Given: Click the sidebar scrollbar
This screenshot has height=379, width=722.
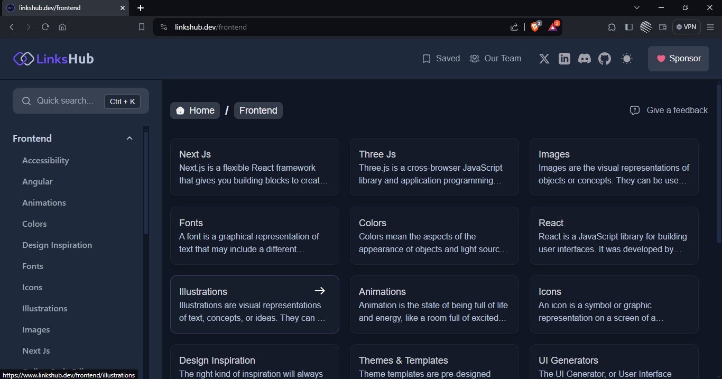Looking at the screenshot, I should click(146, 182).
